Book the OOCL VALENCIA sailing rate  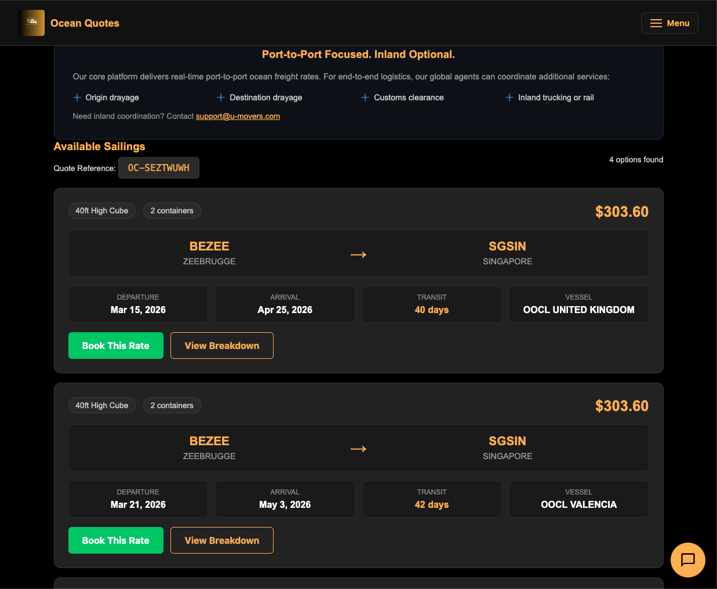116,540
